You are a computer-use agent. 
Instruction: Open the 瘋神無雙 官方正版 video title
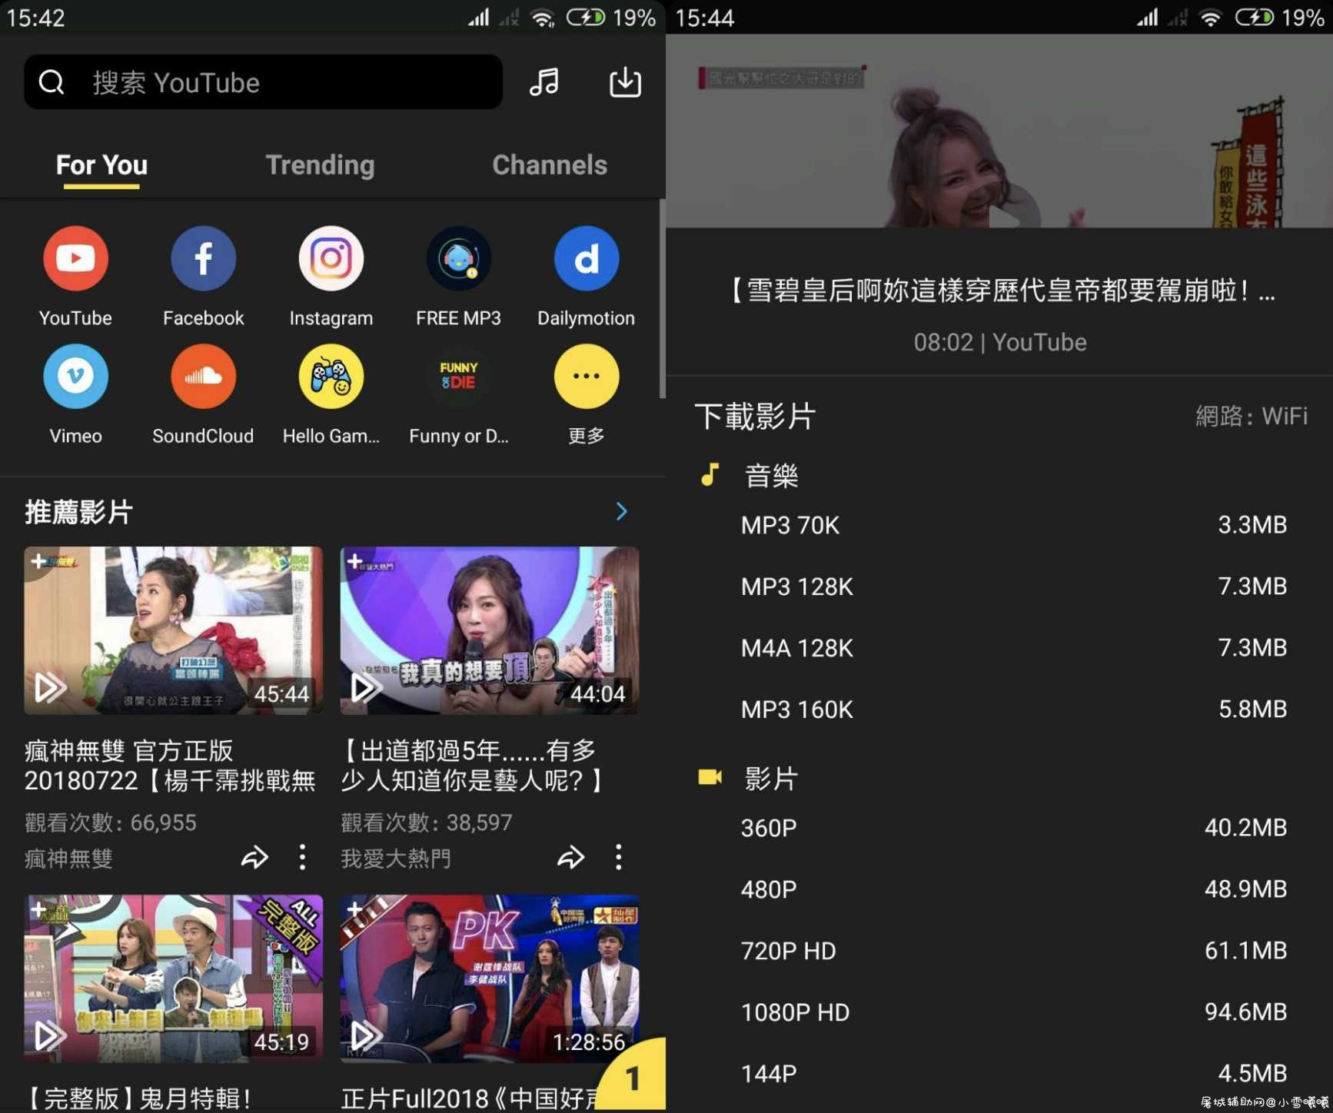[170, 766]
